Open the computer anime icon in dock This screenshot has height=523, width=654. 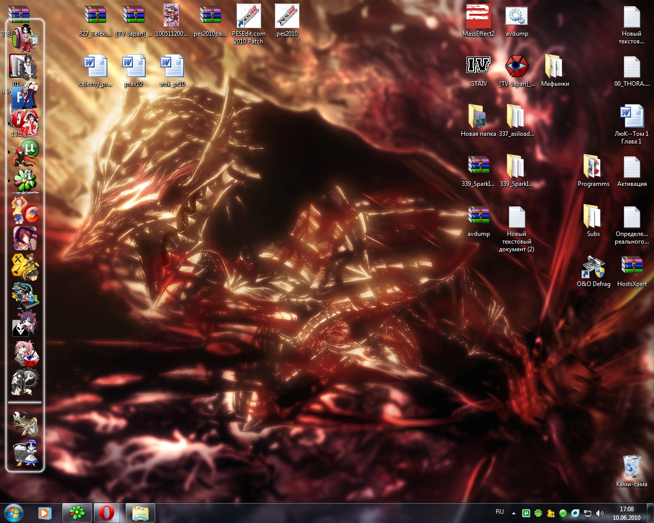pos(25,296)
